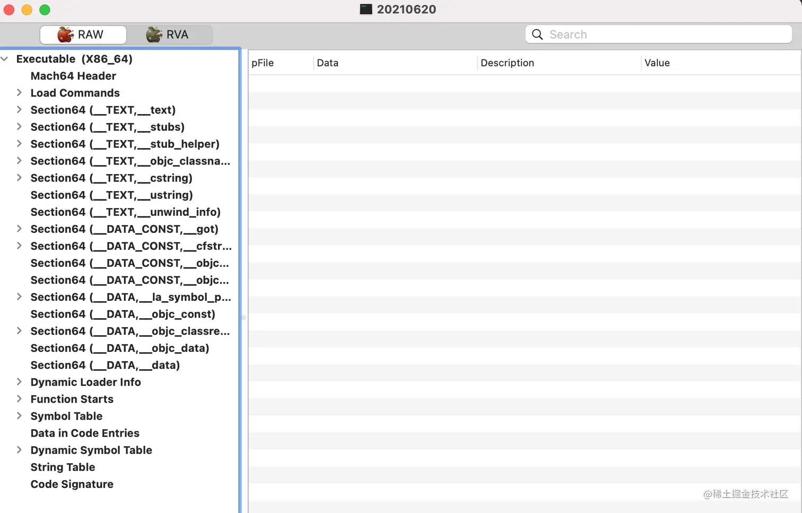This screenshot has width=802, height=513.
Task: Click the apple icon on RAW button
Action: point(66,34)
